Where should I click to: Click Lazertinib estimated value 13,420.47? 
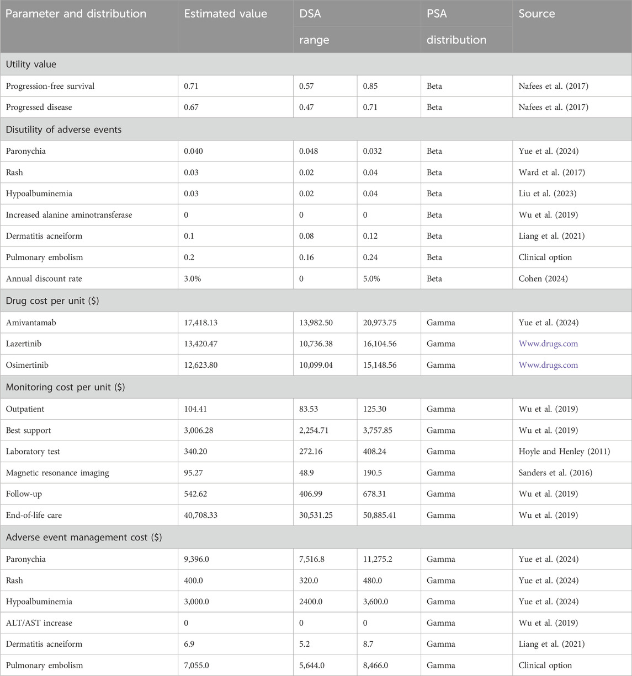201,344
